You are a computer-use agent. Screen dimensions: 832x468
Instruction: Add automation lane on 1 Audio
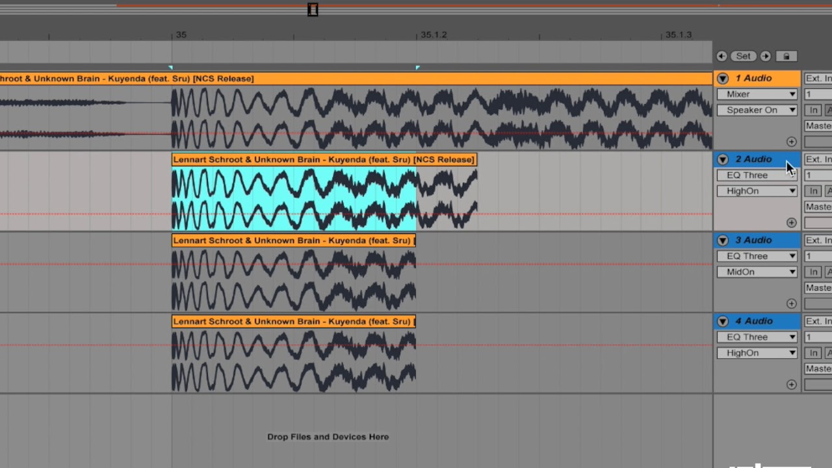pyautogui.click(x=791, y=142)
